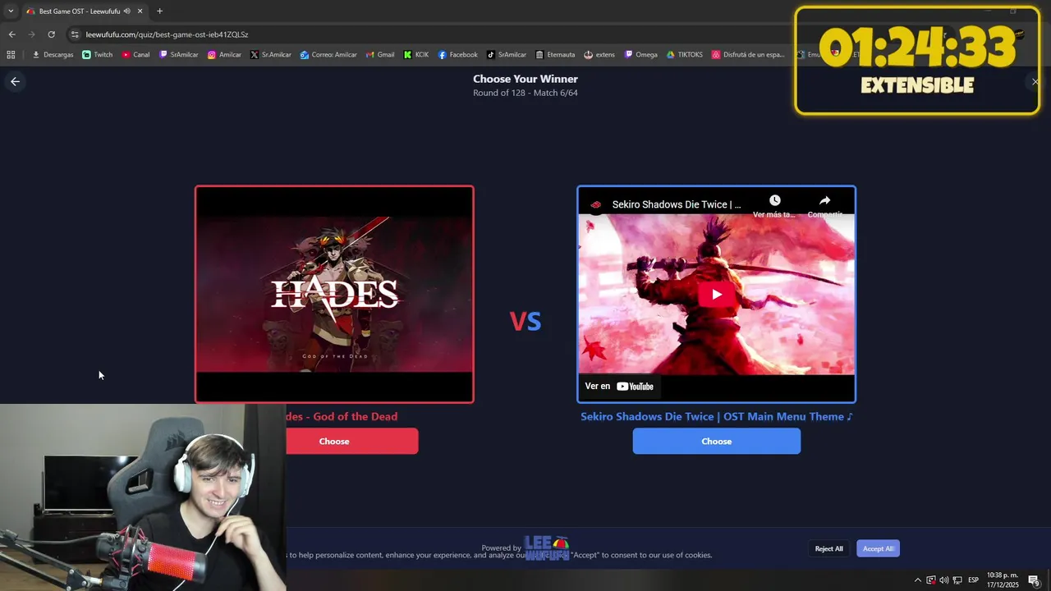Click the Compartir share icon on Sekiro video
This screenshot has height=591, width=1051.
pyautogui.click(x=824, y=201)
